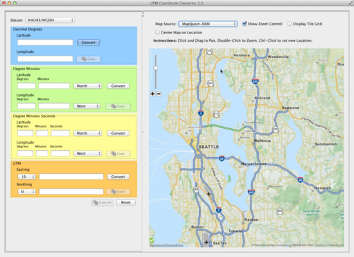Click the I-5 shield south of Seattle
354x257 pixels.
(219, 210)
